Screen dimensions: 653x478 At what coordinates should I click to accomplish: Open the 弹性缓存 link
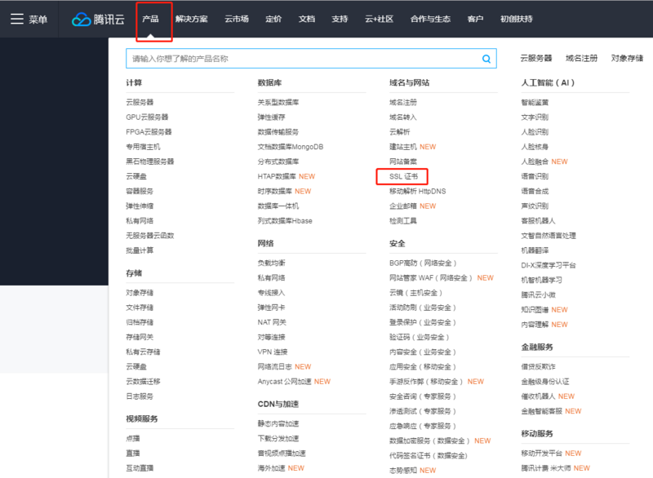[x=271, y=117]
